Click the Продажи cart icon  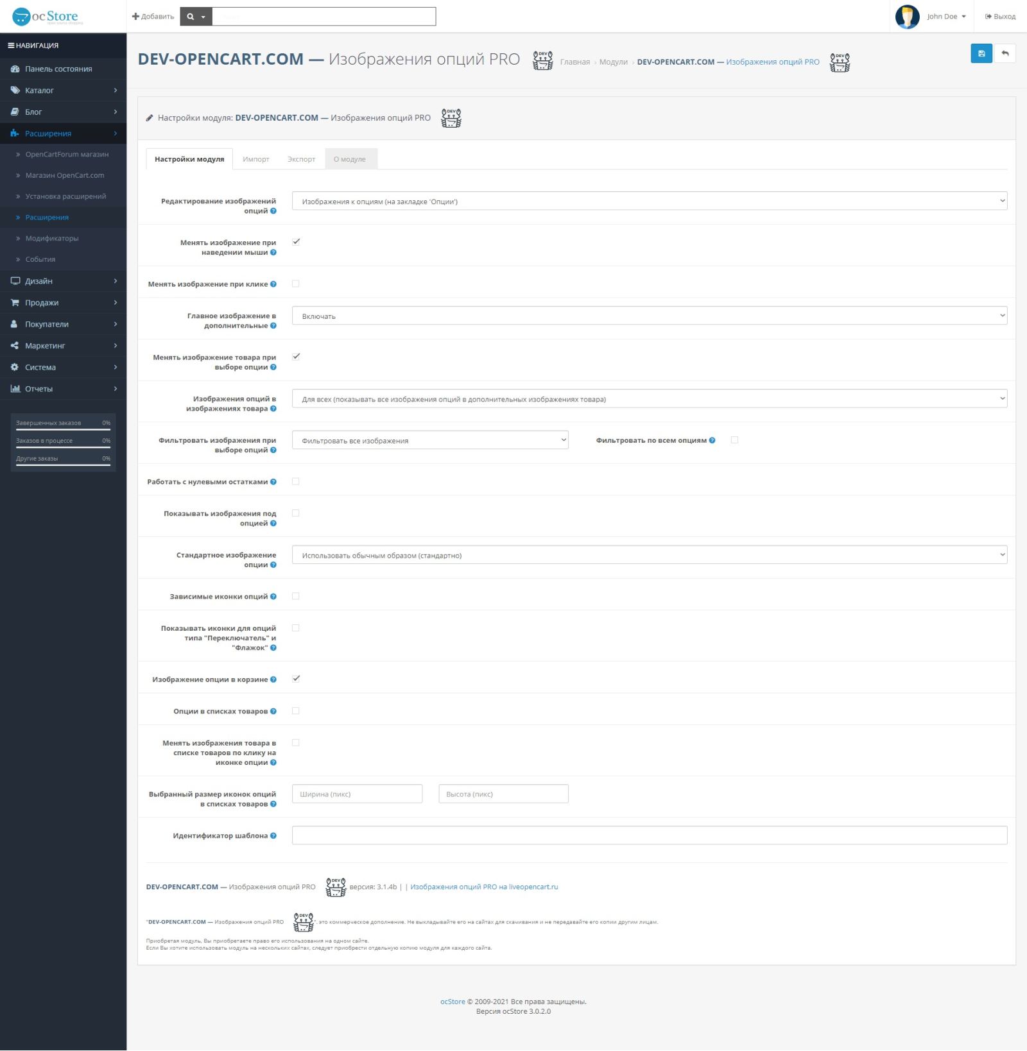pos(15,303)
